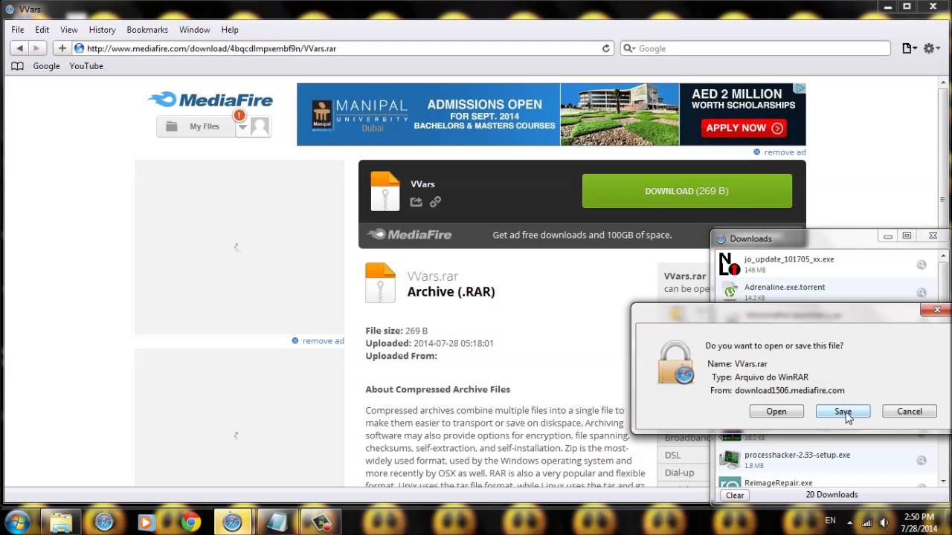The image size is (952, 535).
Task: Click the jo_update file icon in Downloads
Action: [730, 265]
